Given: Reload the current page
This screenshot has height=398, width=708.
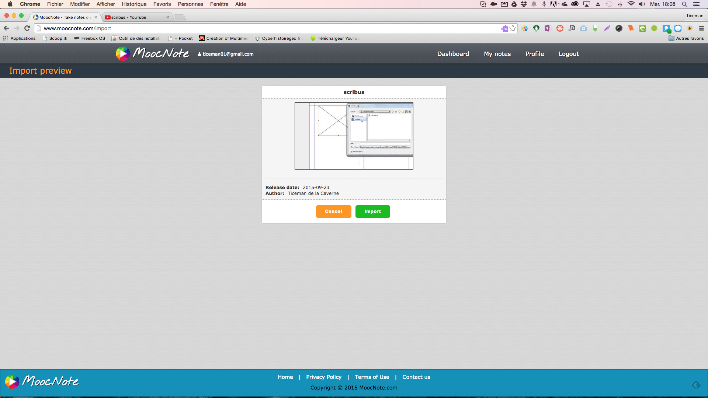Looking at the screenshot, I should pos(27,28).
